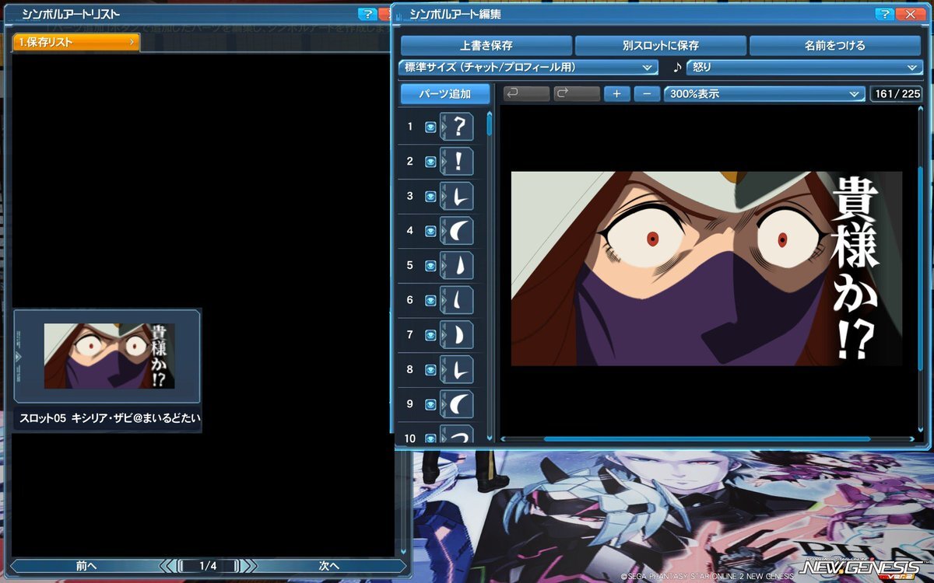934x583 pixels.
Task: Select layer 7 part icon
Action: pos(458,335)
